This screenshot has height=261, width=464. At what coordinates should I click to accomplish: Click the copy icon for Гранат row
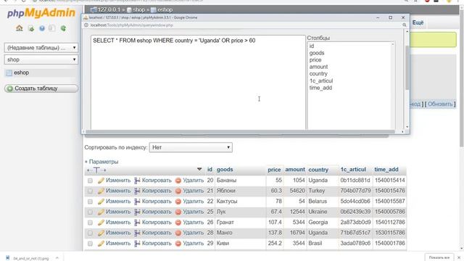(x=137, y=223)
